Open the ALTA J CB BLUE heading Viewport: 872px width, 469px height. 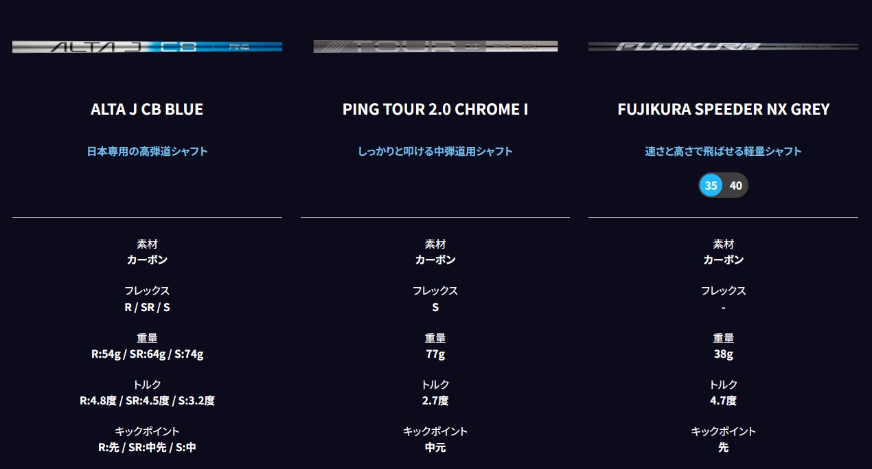tap(147, 109)
